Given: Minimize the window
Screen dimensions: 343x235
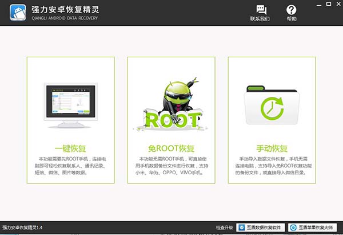Looking at the screenshot, I should (x=319, y=5).
